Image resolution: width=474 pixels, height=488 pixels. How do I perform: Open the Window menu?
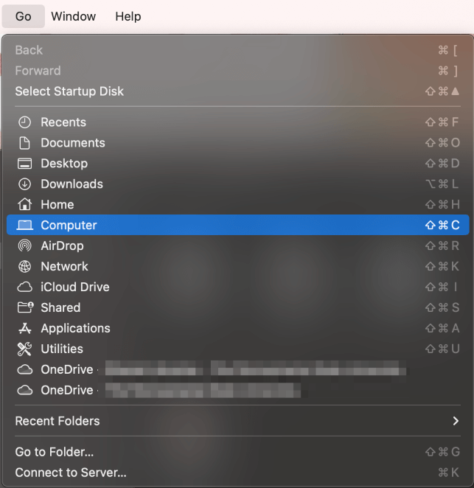(x=74, y=16)
